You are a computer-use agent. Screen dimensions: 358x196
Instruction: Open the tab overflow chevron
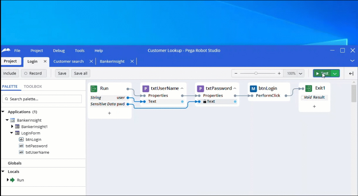tap(352, 61)
